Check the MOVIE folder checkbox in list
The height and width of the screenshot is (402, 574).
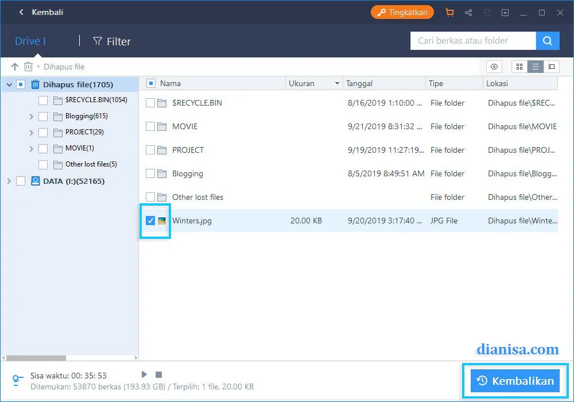(x=150, y=126)
